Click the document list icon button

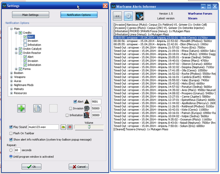pyautogui.click(x=37, y=108)
